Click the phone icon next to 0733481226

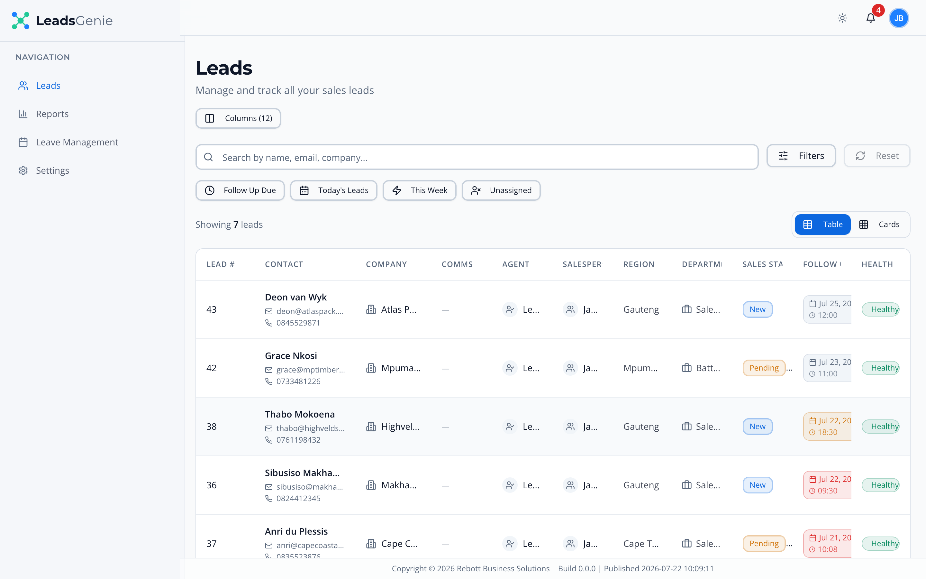tap(268, 381)
